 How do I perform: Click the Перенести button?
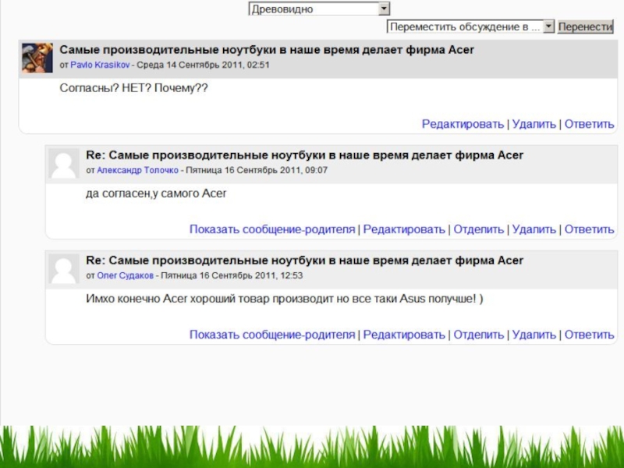tap(585, 27)
